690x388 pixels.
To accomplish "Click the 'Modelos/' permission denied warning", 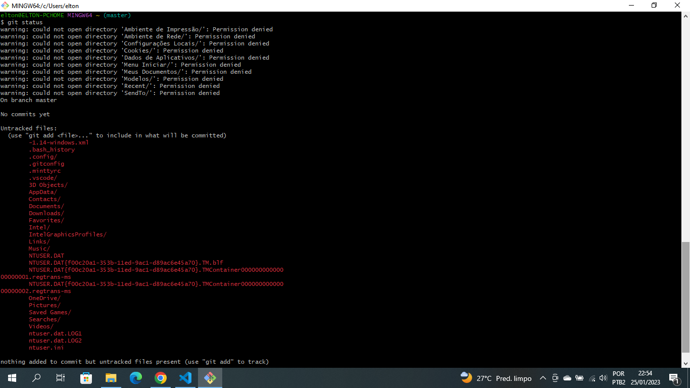I will (112, 79).
